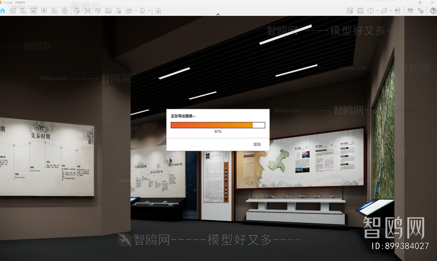
Task: Open the EXE export dropdown chevron
Action: coord(149,11)
